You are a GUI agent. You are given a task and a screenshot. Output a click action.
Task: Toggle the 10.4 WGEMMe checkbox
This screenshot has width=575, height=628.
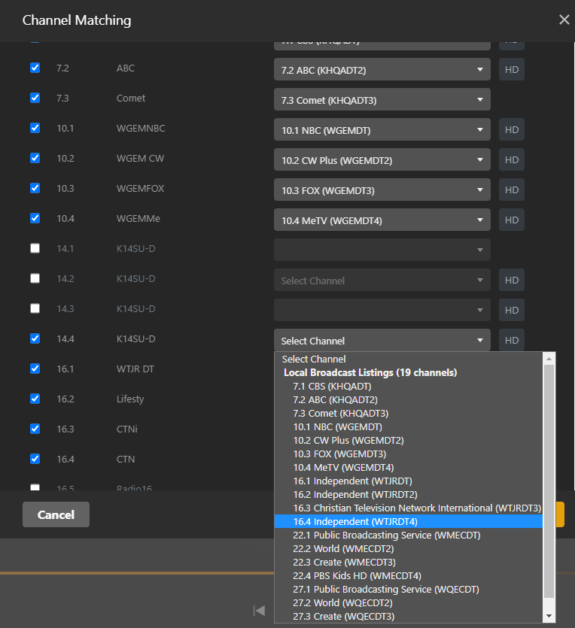(35, 218)
